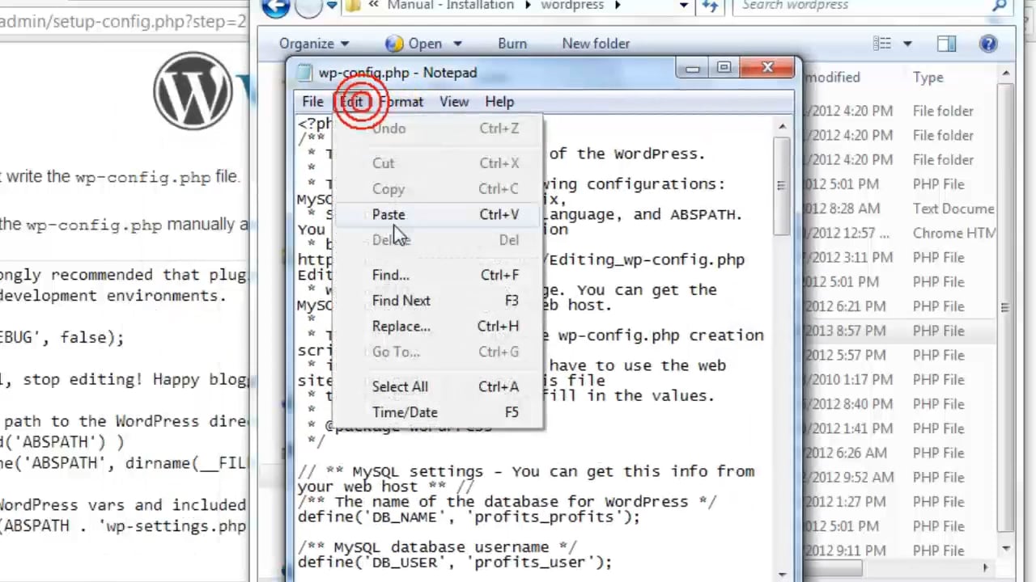Screen dimensions: 1036x582
Task: Click the New folder button
Action: (x=596, y=44)
